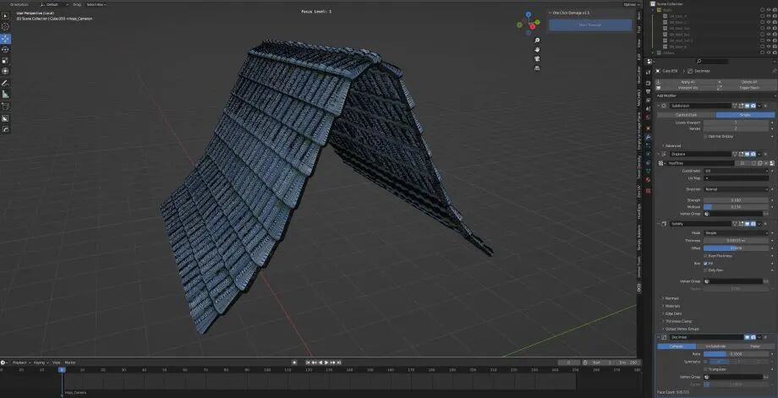This screenshot has height=398, width=778.
Task: Activate the Scale tool
Action: tap(5, 61)
